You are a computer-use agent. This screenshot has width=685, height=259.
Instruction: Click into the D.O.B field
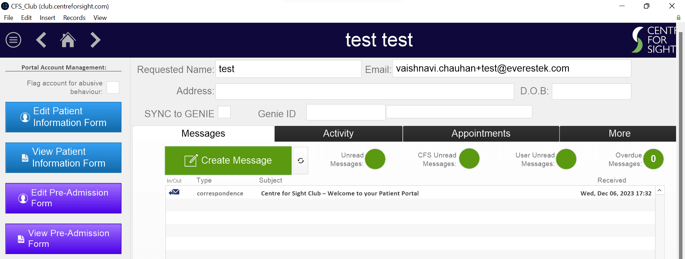[x=591, y=91]
